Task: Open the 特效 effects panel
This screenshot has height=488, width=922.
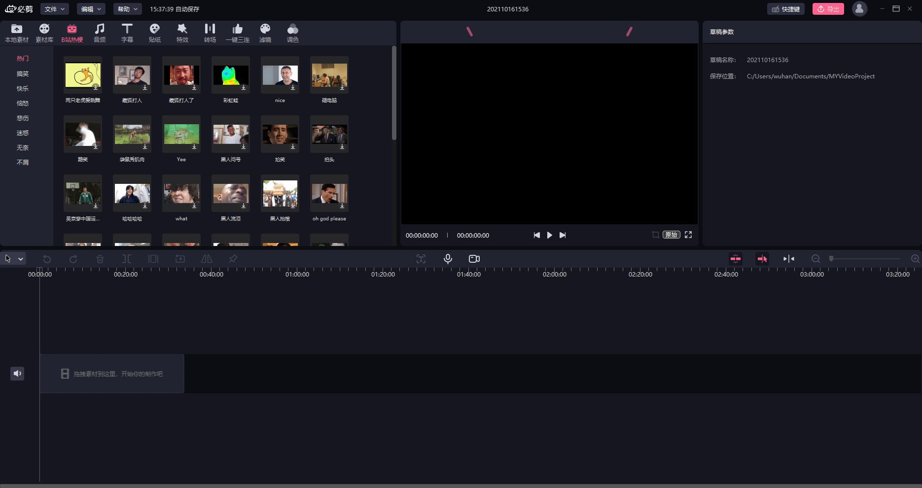Action: click(x=182, y=33)
